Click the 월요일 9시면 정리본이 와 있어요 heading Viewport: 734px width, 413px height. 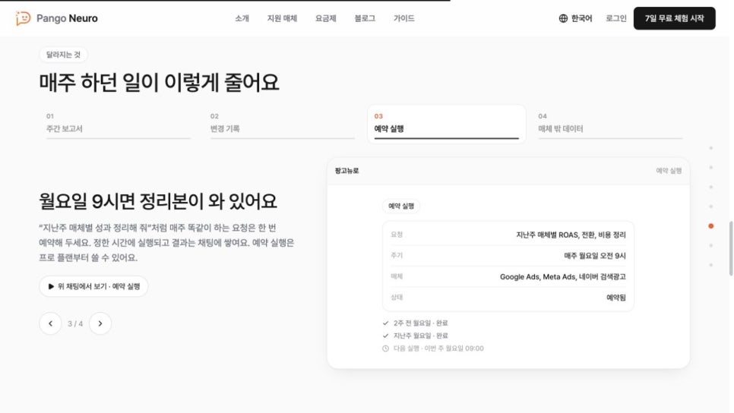pyautogui.click(x=158, y=202)
